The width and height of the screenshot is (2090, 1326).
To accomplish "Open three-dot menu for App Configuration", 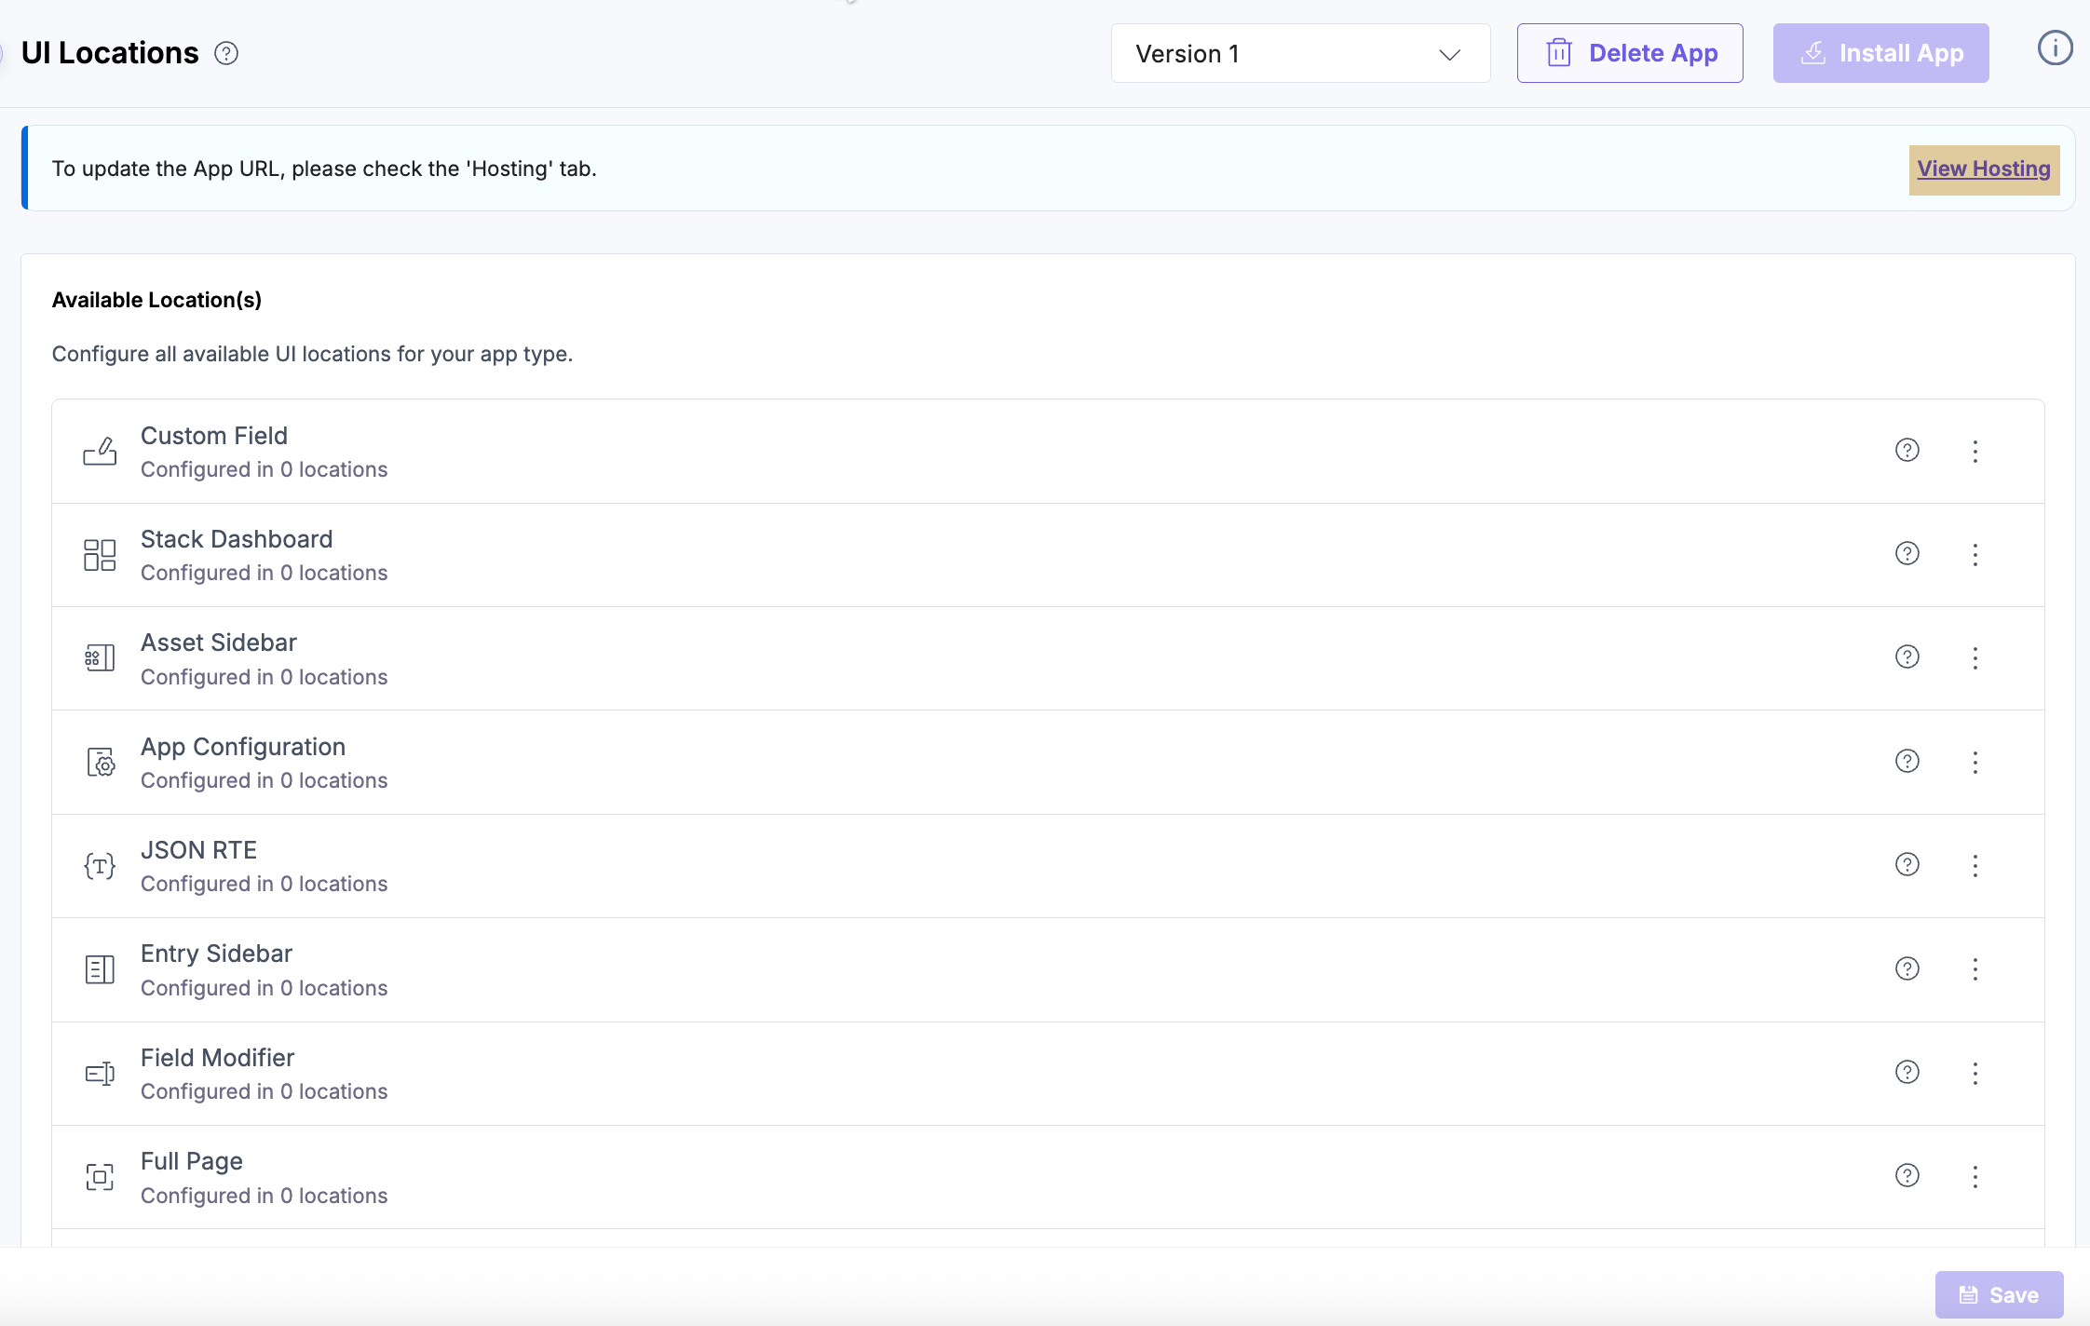I will coord(1975,763).
